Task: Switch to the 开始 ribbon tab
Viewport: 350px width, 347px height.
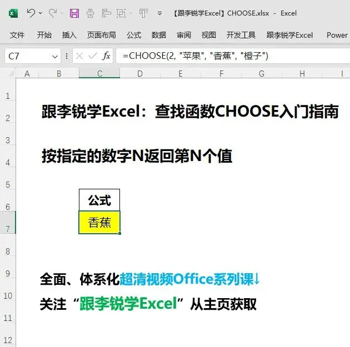Action: [x=44, y=35]
